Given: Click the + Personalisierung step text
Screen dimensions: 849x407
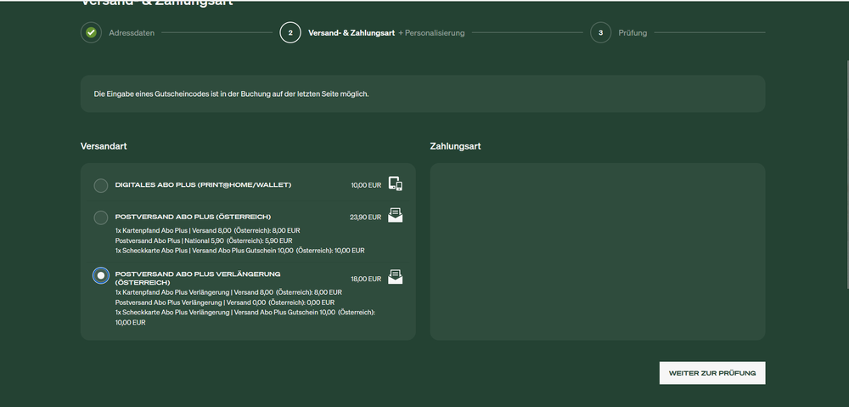Looking at the screenshot, I should point(431,33).
